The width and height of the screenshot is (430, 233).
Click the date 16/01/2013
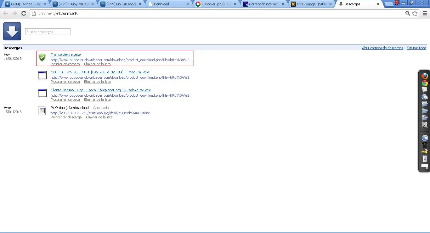pos(13,59)
